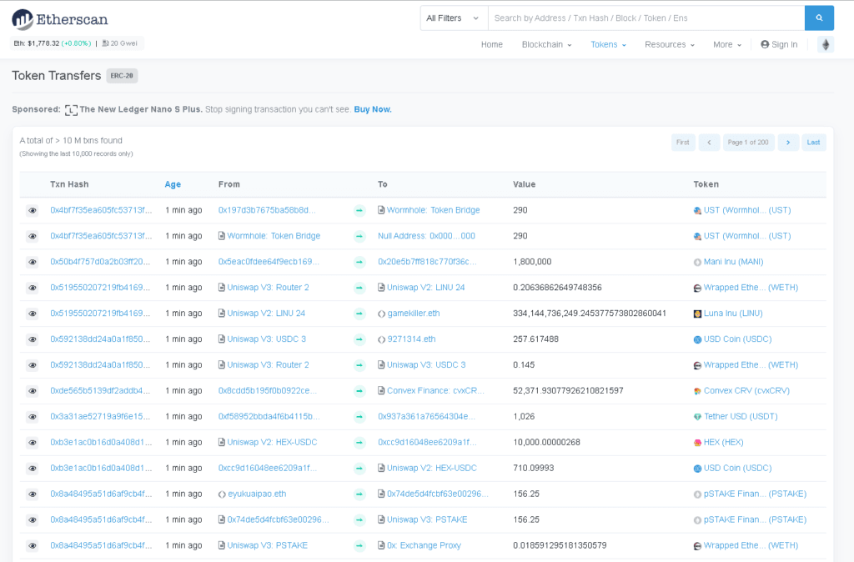Click the Luna Inu token icon
854x562 pixels.
tap(697, 314)
